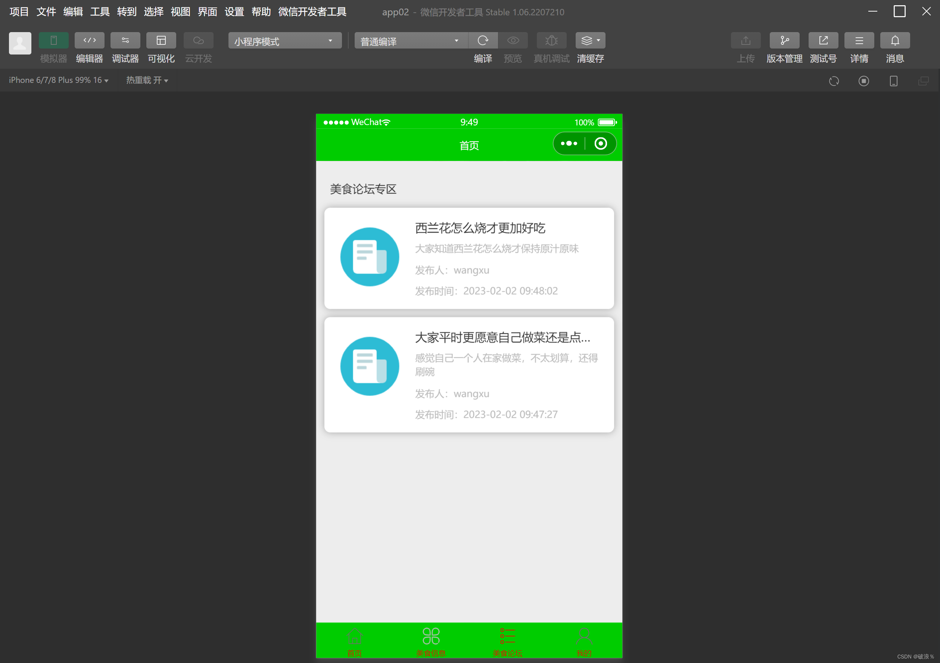
Task: Open the details list icon
Action: (x=859, y=41)
